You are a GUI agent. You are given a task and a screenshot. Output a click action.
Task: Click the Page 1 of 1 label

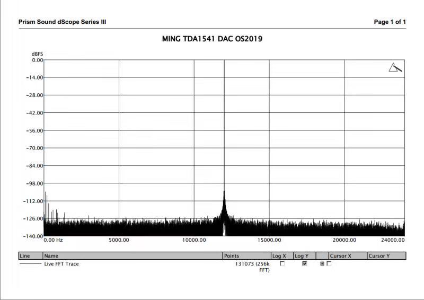[390, 22]
